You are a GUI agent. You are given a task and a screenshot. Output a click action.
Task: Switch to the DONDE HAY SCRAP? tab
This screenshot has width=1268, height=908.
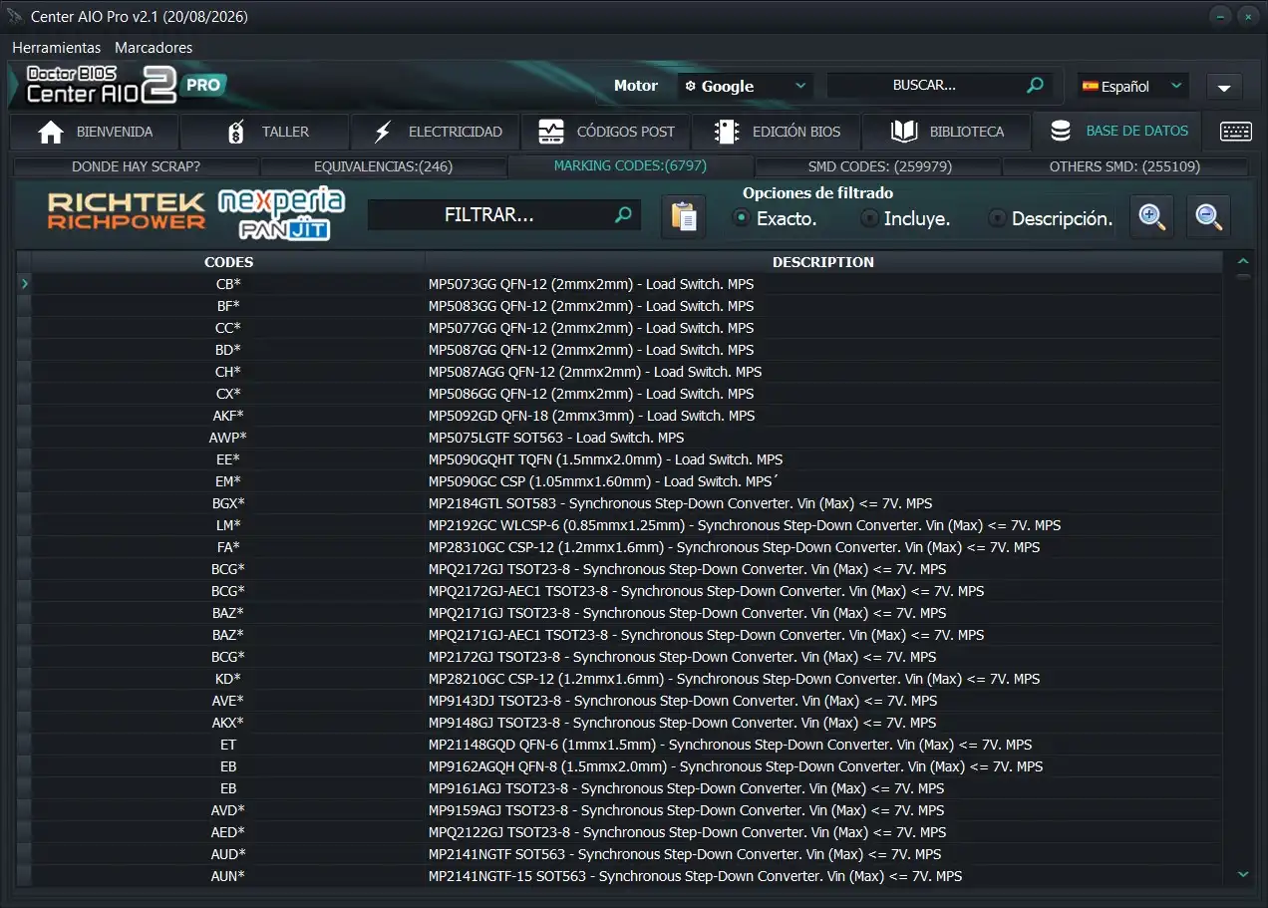[x=136, y=166]
